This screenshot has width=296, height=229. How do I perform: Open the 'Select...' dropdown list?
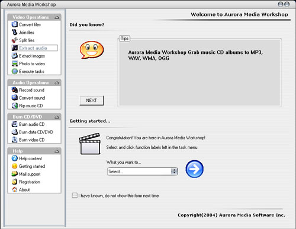pyautogui.click(x=174, y=171)
